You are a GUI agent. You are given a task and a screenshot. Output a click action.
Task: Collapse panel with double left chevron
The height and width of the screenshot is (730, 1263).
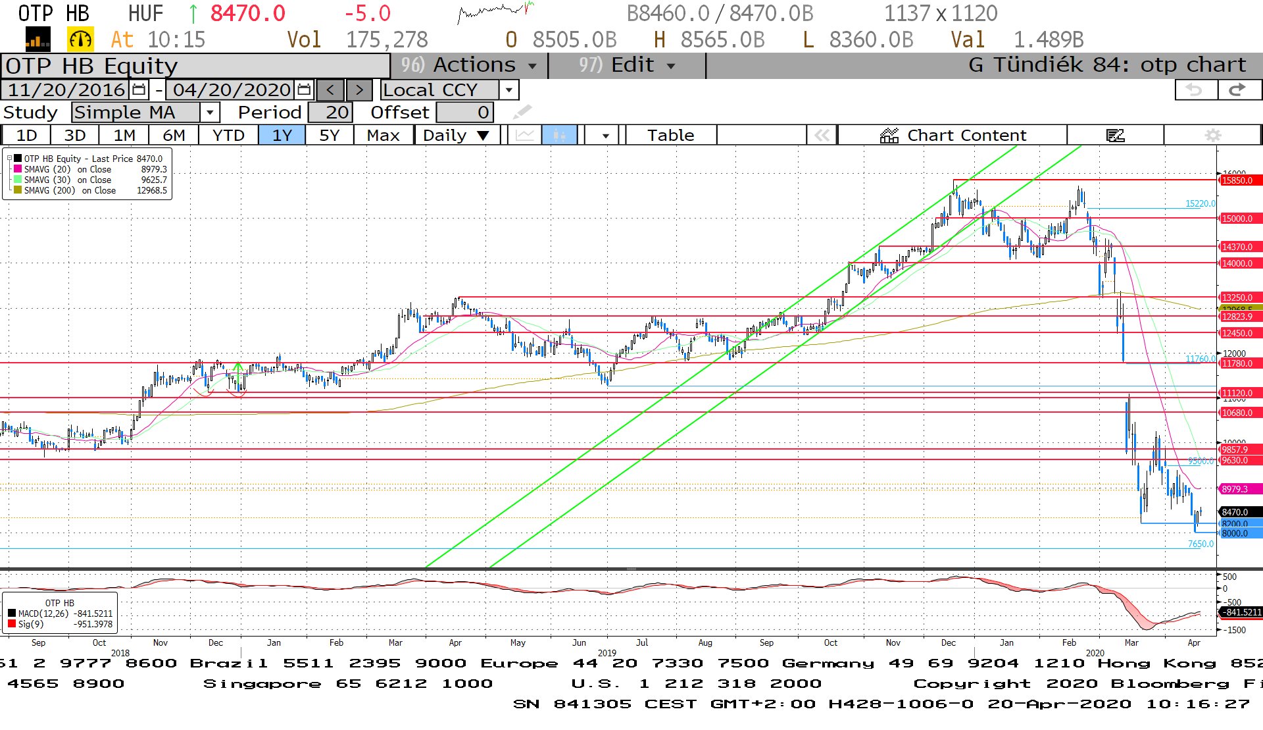click(822, 135)
